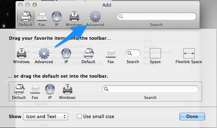Click the toolbar Search field
Viewport: 217px width, 128px height.
click(156, 16)
